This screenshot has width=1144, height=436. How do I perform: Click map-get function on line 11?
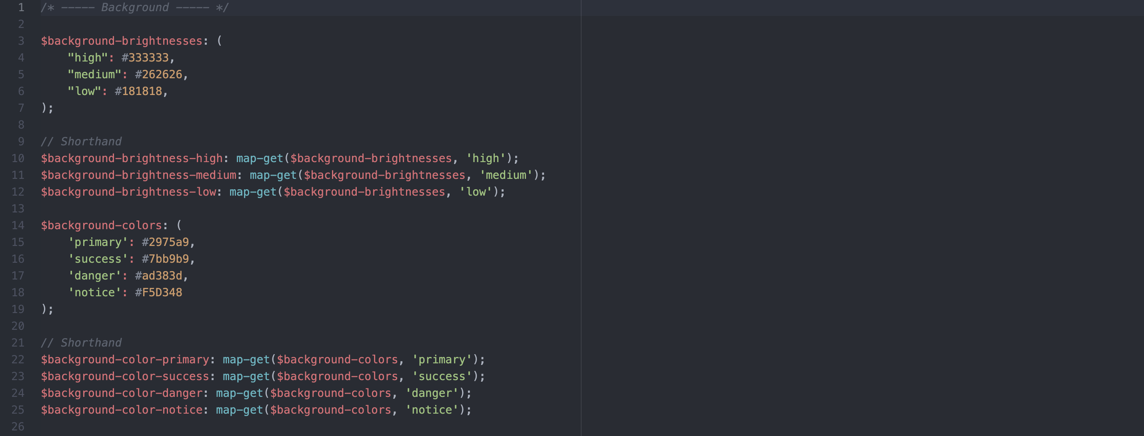[x=273, y=175]
